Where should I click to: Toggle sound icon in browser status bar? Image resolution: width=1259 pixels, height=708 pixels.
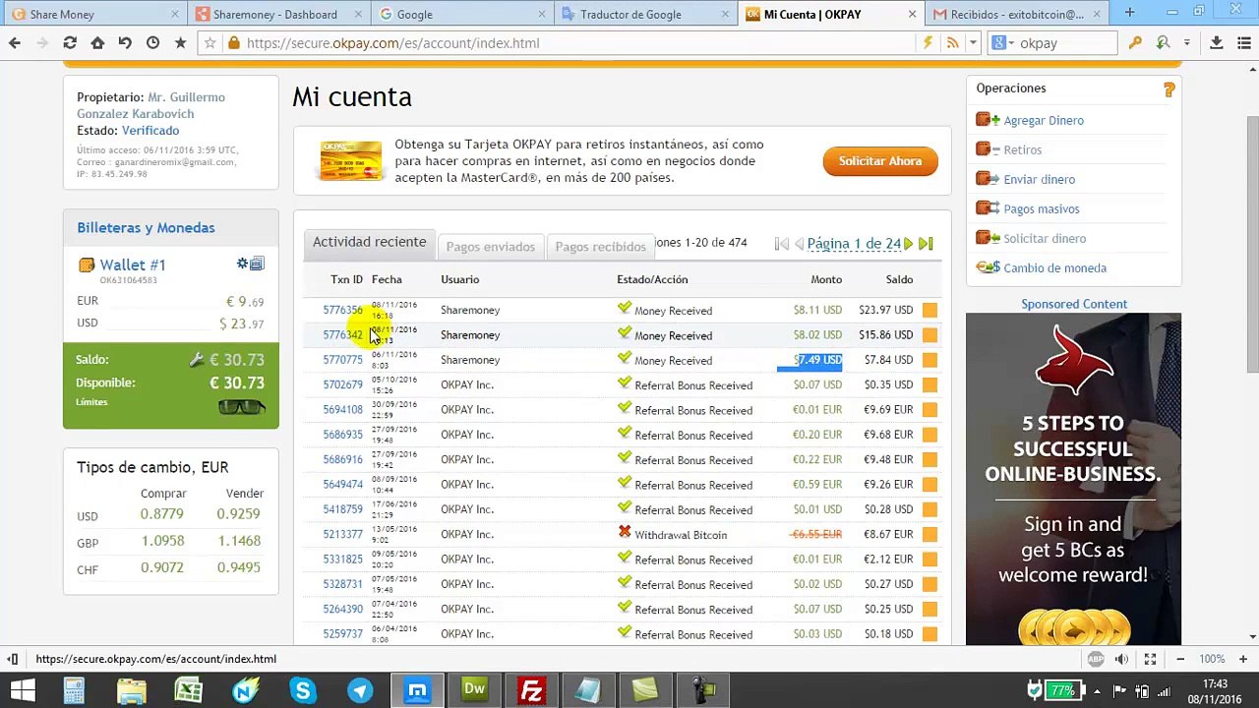[1123, 659]
